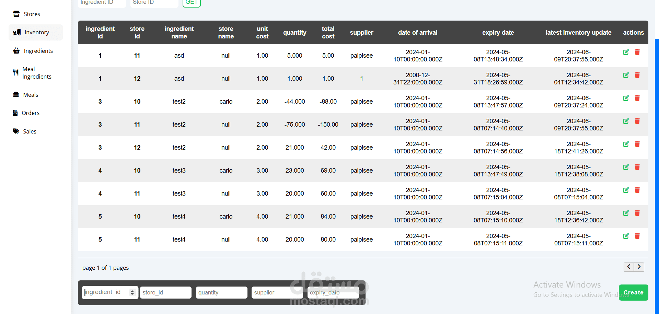Select the -150.00 total cost cell

tap(328, 125)
